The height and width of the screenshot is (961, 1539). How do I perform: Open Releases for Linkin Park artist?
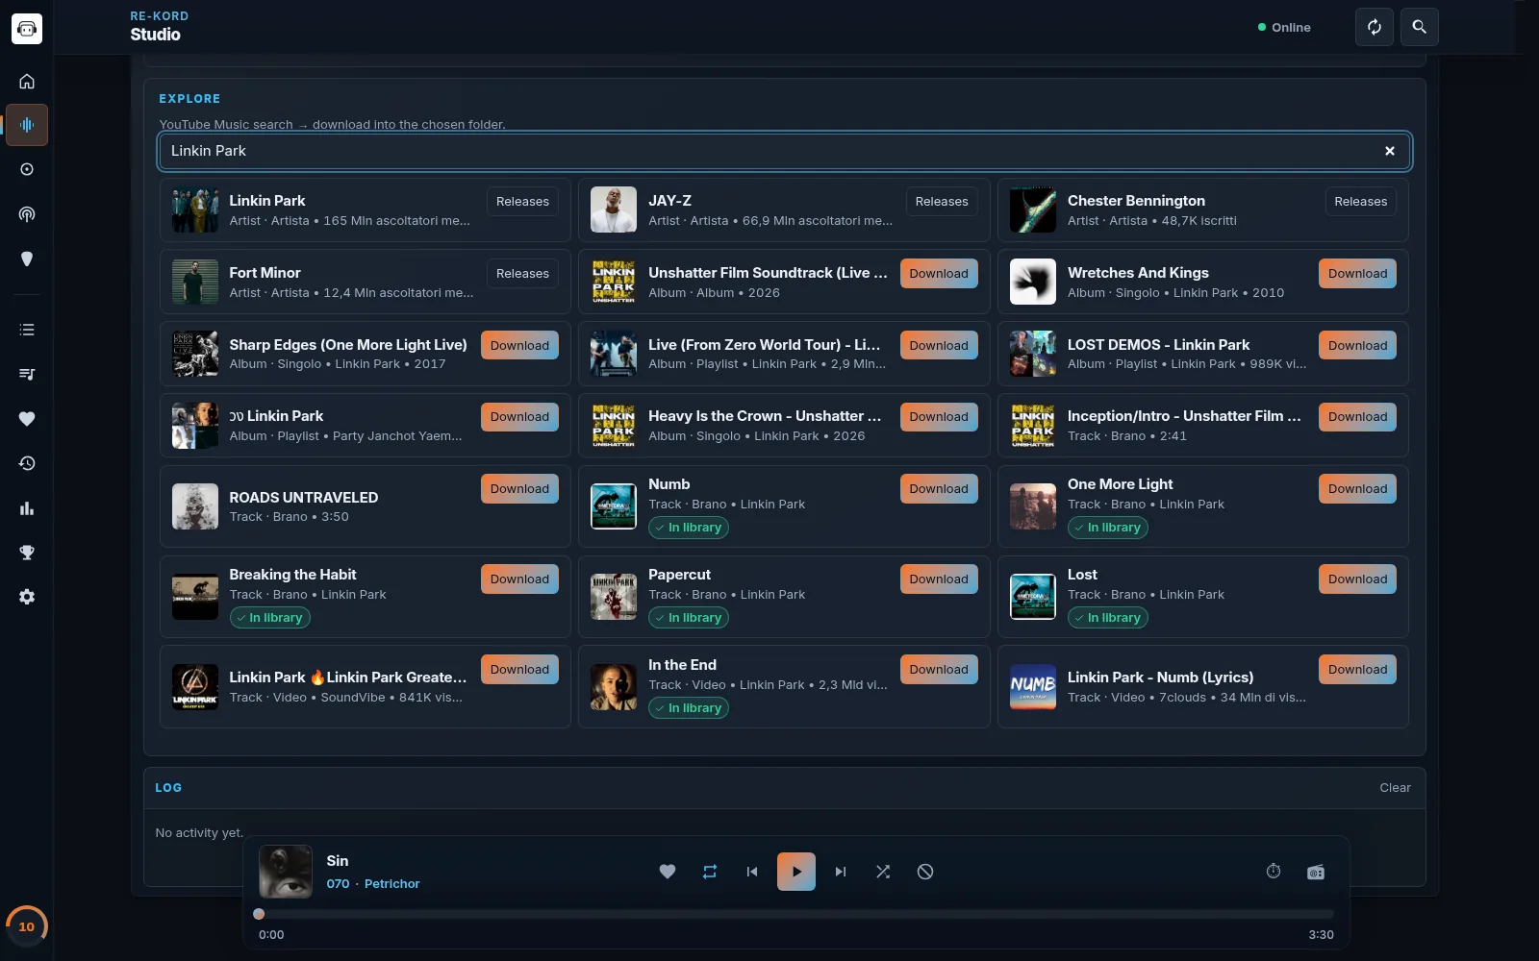click(x=522, y=202)
